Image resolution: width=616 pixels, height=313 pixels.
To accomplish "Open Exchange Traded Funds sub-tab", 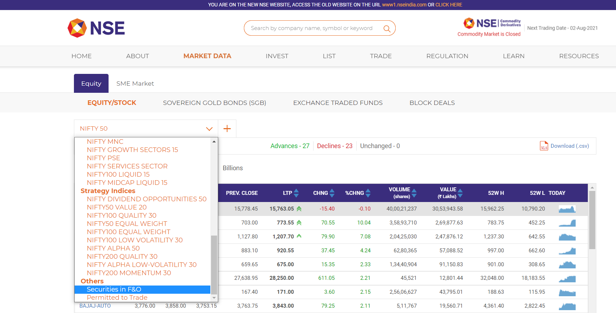I will [338, 103].
